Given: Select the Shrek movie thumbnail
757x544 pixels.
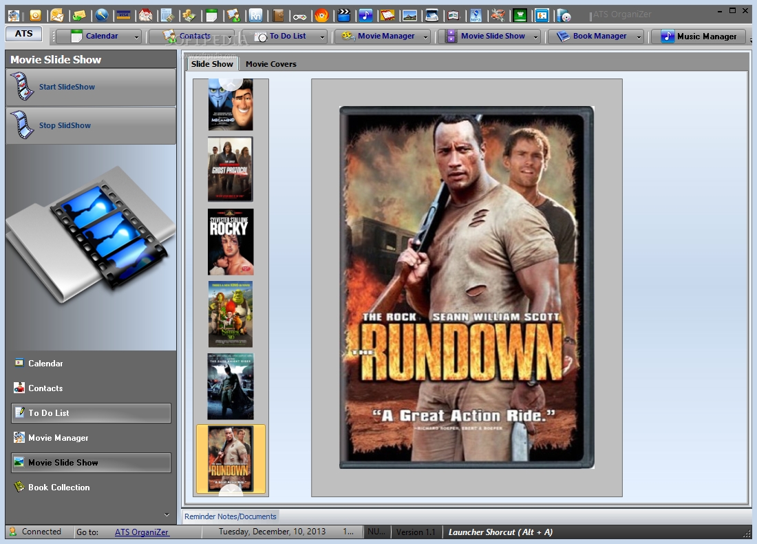Looking at the screenshot, I should (x=231, y=314).
